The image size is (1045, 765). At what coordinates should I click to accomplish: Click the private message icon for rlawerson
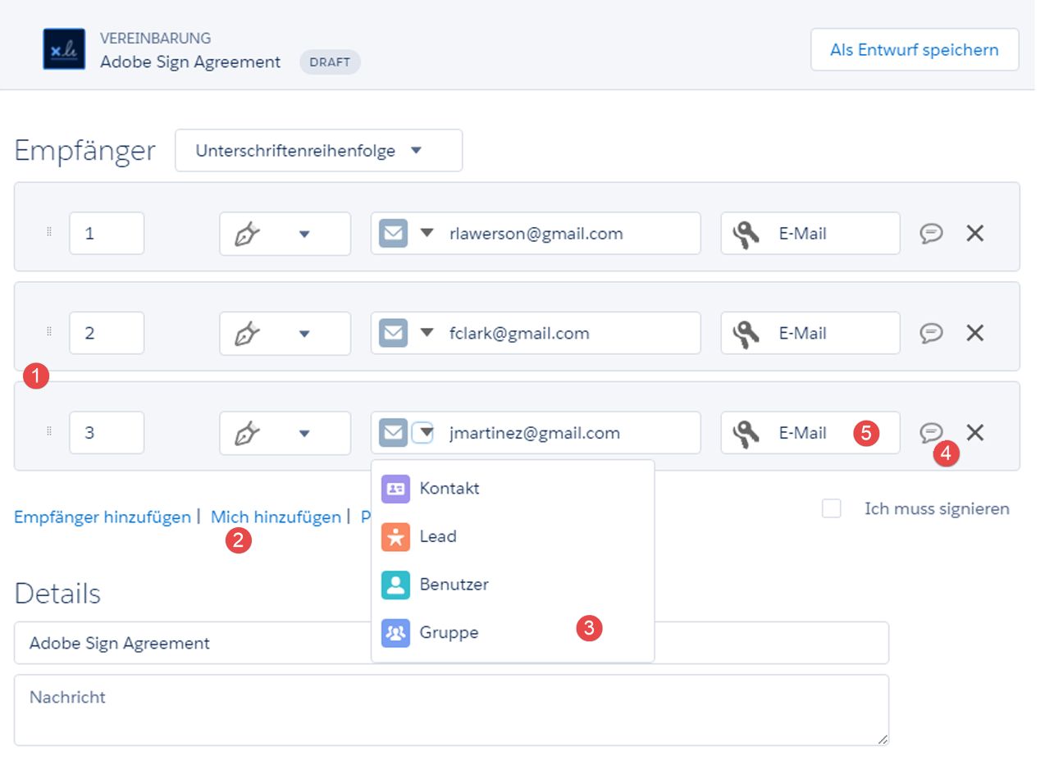(x=931, y=234)
